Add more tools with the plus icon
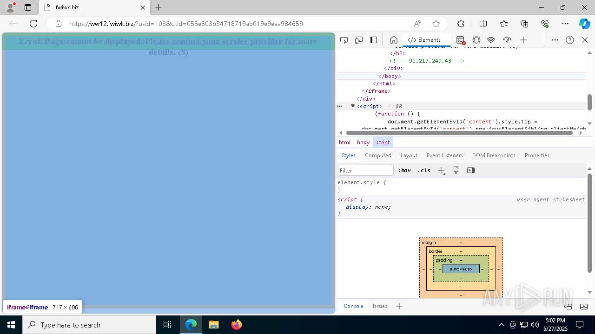The width and height of the screenshot is (595, 334). click(x=523, y=40)
